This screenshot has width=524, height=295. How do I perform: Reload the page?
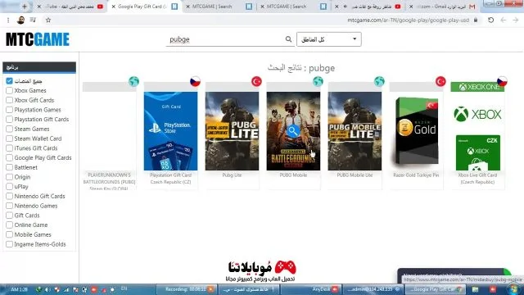click(490, 20)
